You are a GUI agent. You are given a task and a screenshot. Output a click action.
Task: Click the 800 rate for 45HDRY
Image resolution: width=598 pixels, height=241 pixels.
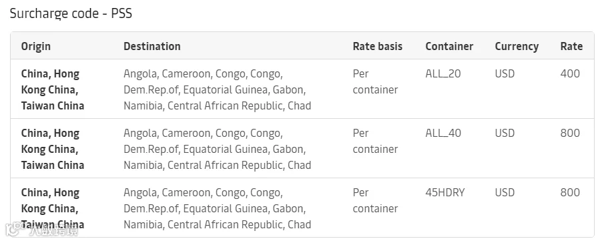coord(570,192)
